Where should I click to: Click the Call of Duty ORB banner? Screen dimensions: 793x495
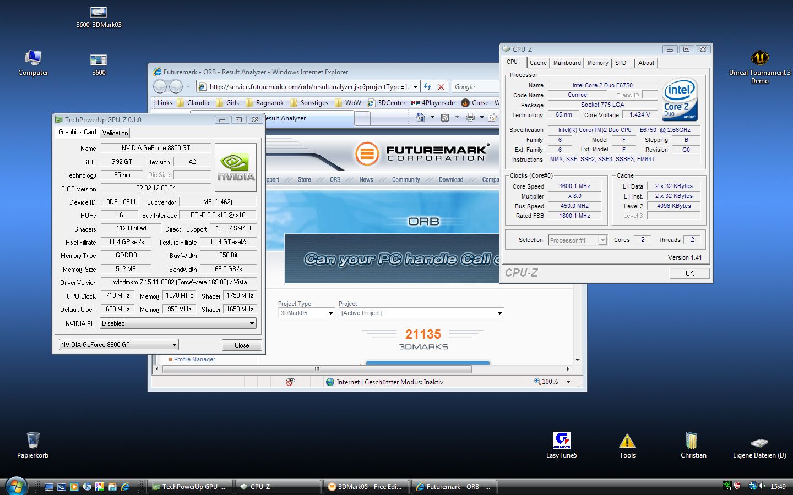click(x=392, y=258)
